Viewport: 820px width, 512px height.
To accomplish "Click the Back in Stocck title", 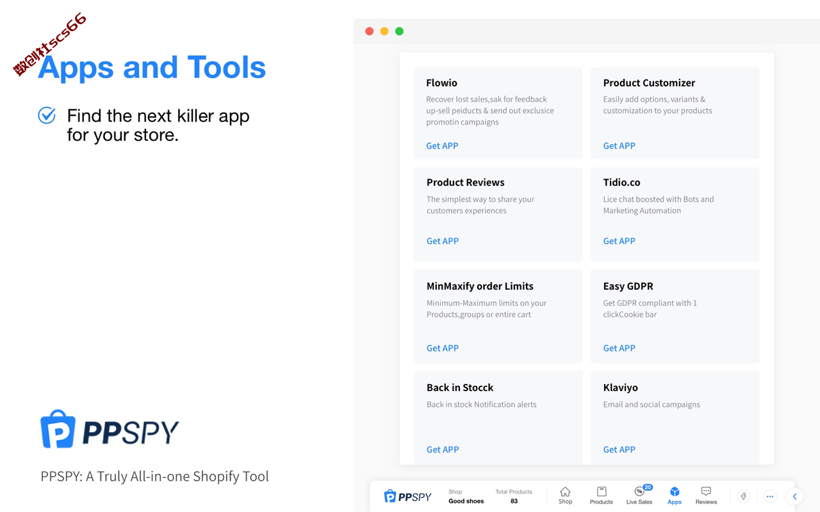I will pyautogui.click(x=460, y=387).
